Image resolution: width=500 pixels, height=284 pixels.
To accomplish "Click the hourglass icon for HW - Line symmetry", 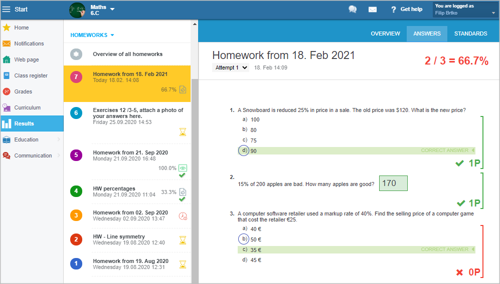I will click(183, 240).
